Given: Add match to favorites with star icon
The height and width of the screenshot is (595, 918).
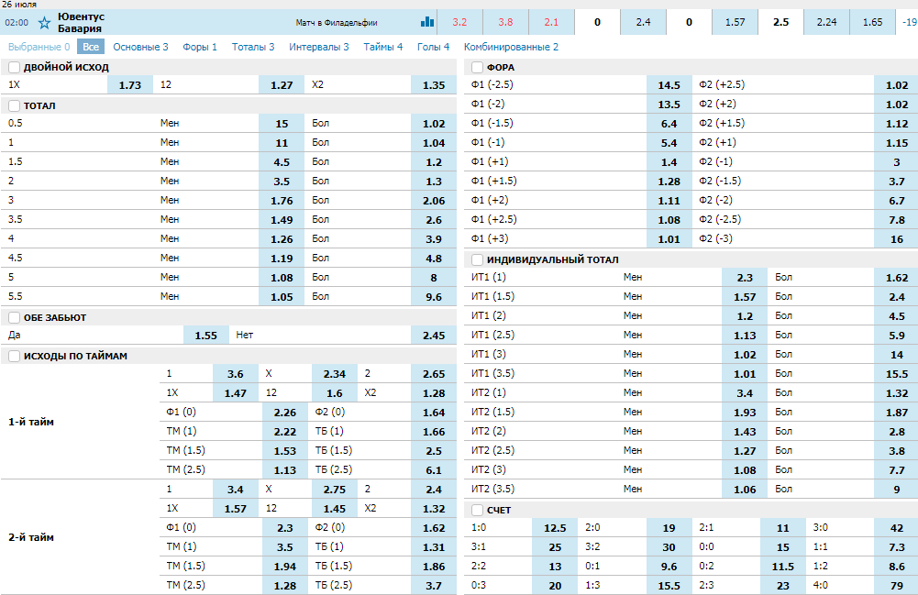Looking at the screenshot, I should 44,23.
